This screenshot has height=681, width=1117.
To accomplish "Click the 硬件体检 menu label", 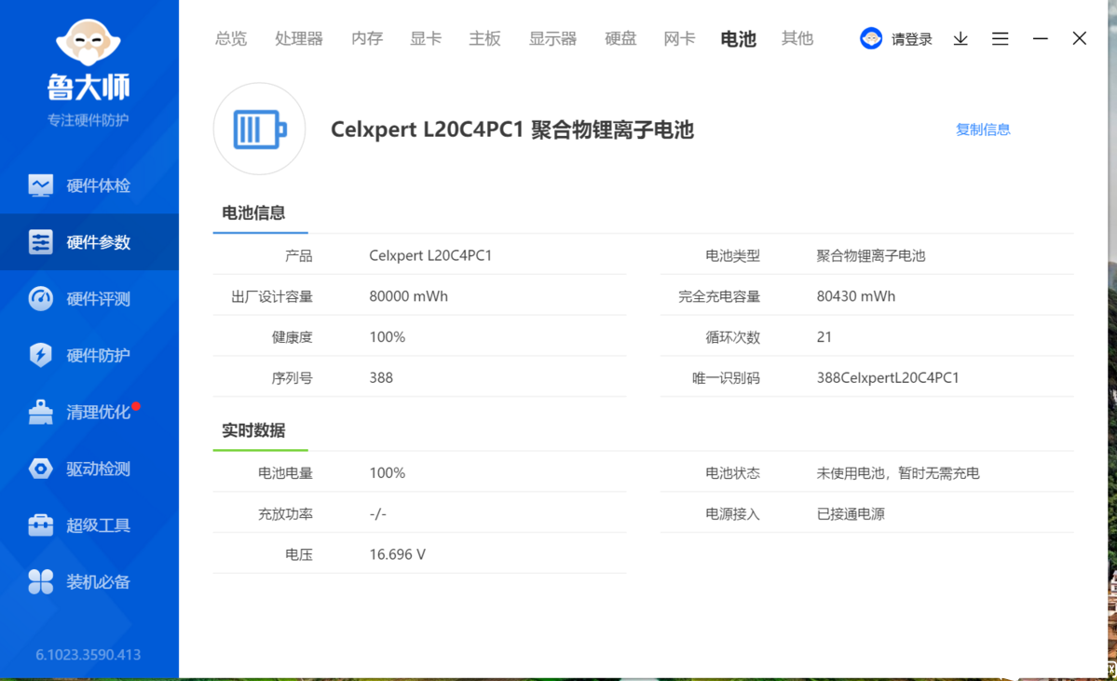I will tap(99, 186).
